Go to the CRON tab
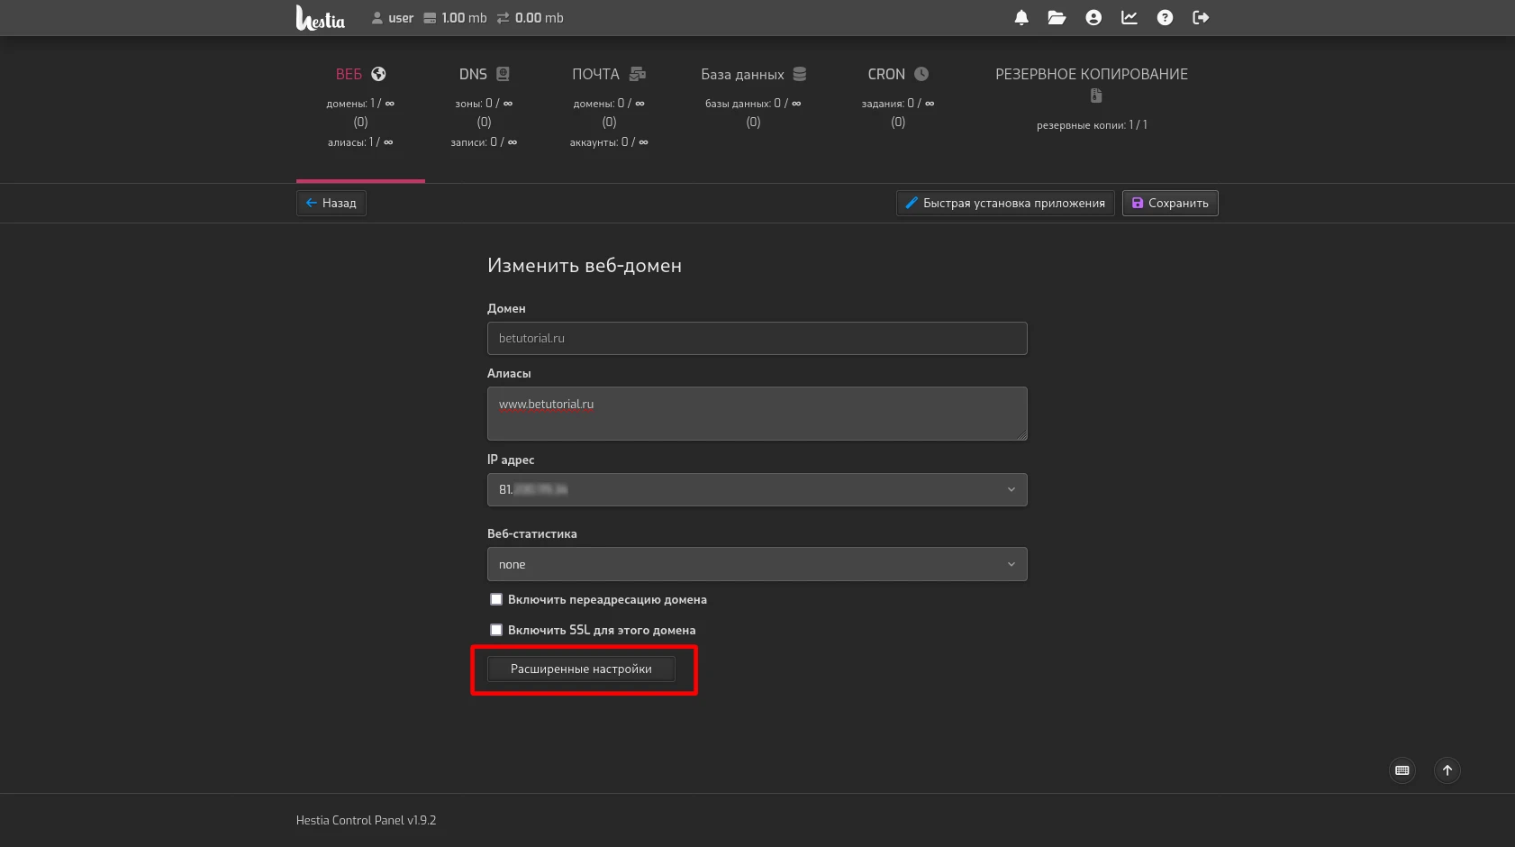1515x847 pixels. (x=897, y=75)
